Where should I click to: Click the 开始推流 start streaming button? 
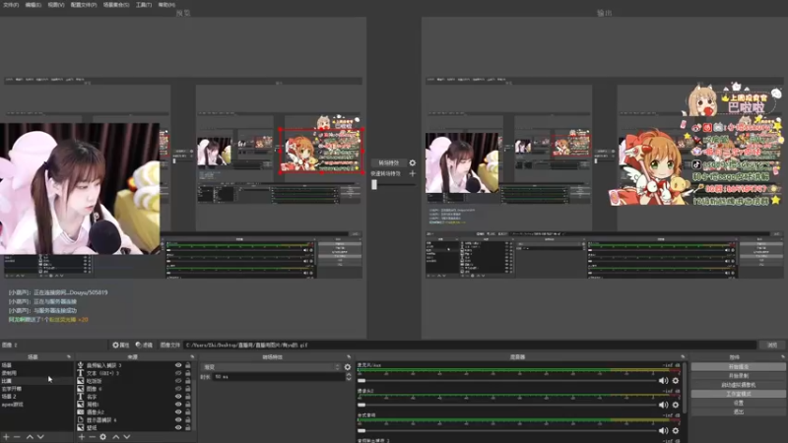click(x=738, y=366)
